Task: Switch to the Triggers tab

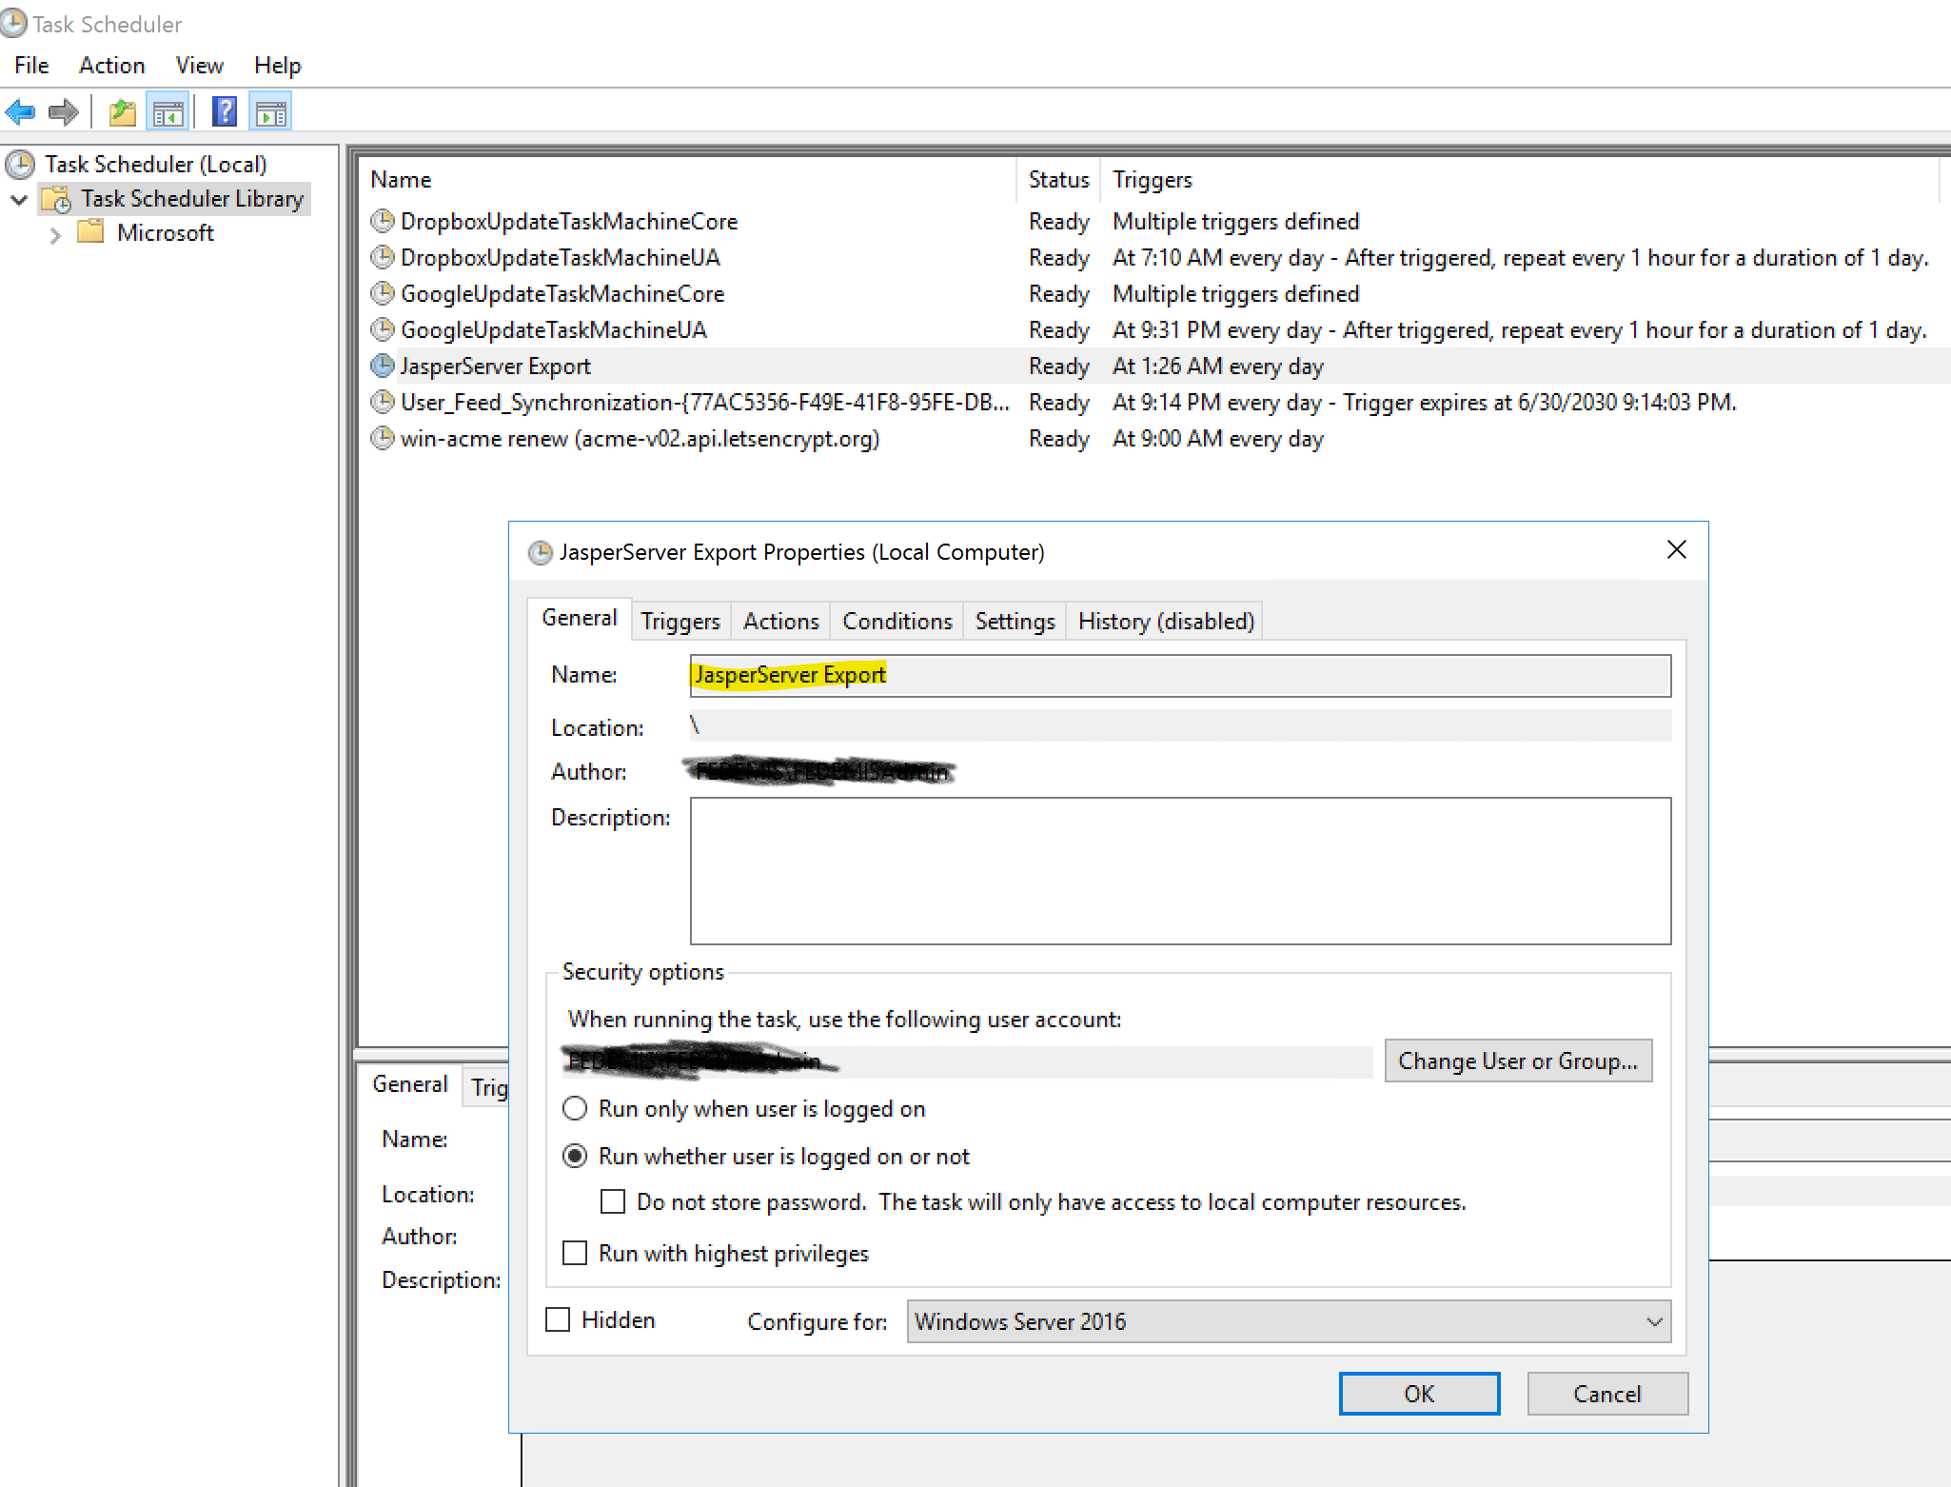Action: (x=680, y=622)
